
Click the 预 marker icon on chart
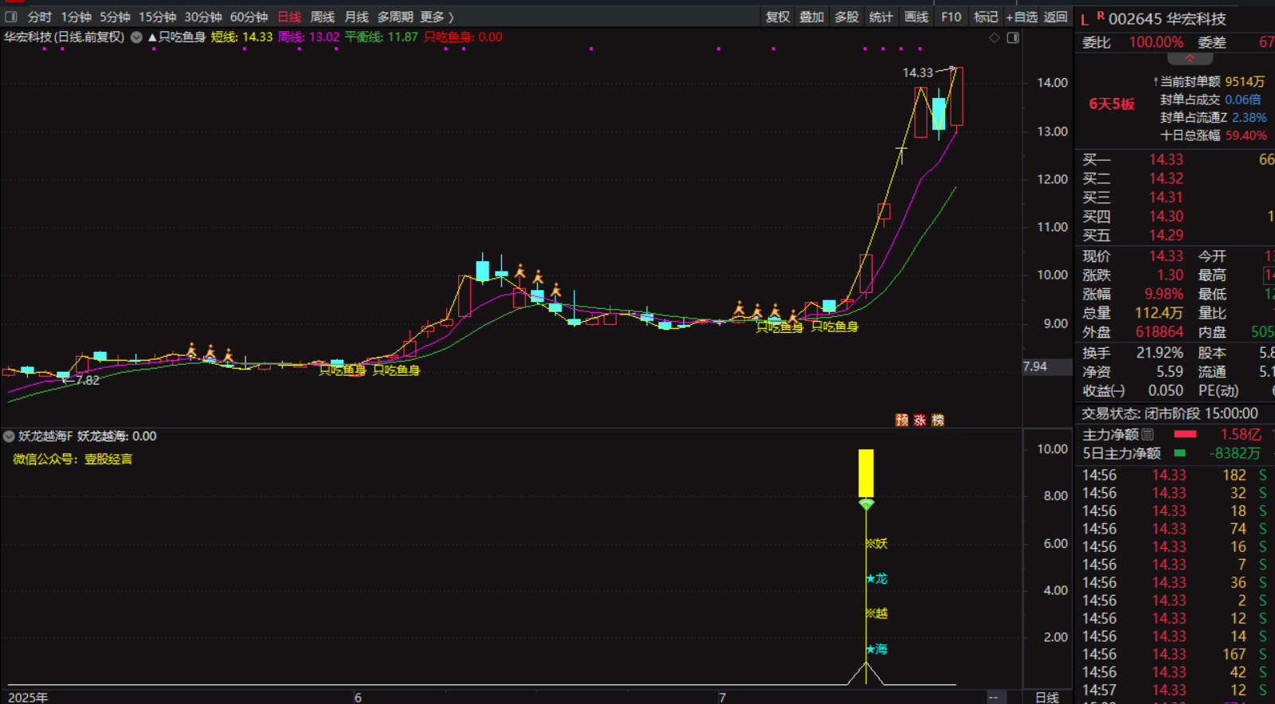pos(902,420)
